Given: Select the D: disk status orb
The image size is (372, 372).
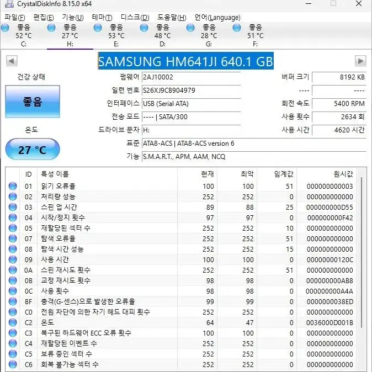Looking at the screenshot, I should pos(144,28).
